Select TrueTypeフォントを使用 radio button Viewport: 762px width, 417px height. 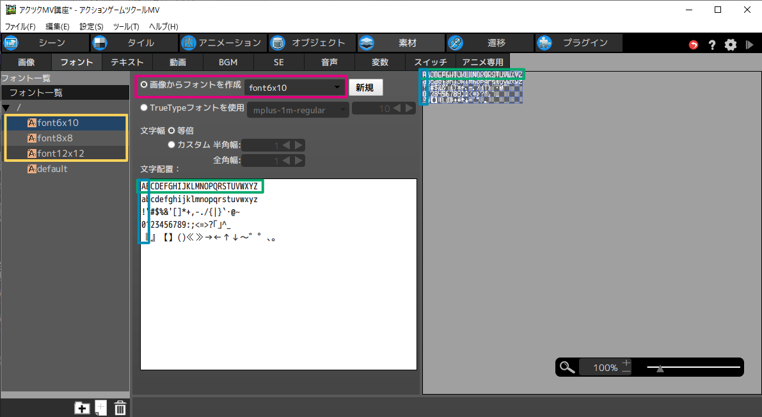144,108
